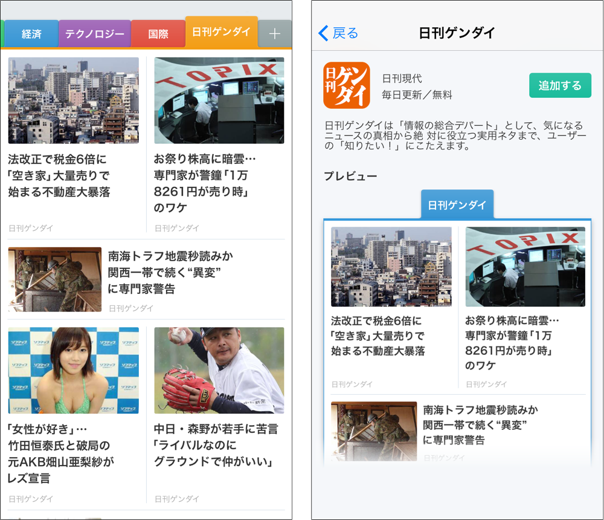
Task: Open preview headline お祭り株高に暗雲 in right screen
Action: 512,343
